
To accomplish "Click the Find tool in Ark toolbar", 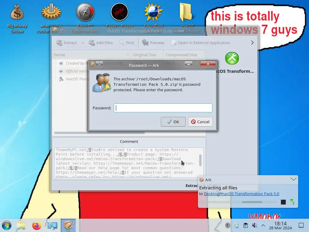I will tap(126, 43).
